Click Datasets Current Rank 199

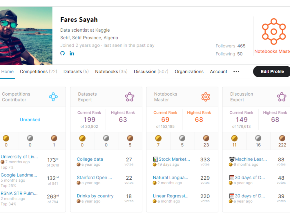89,120
